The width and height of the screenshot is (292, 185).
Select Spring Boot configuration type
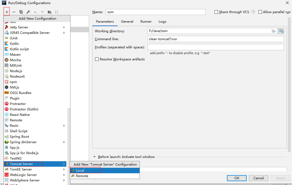point(35,136)
